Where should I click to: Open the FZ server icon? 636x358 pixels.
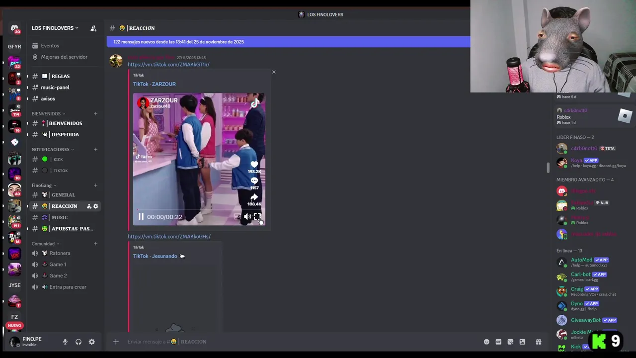[x=14, y=317]
